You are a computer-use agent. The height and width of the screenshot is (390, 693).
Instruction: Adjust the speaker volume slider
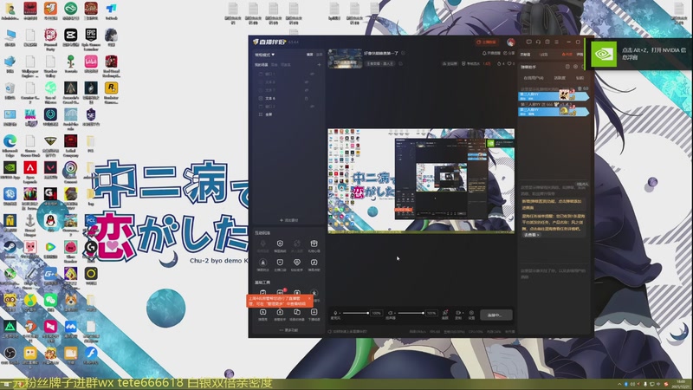click(411, 313)
